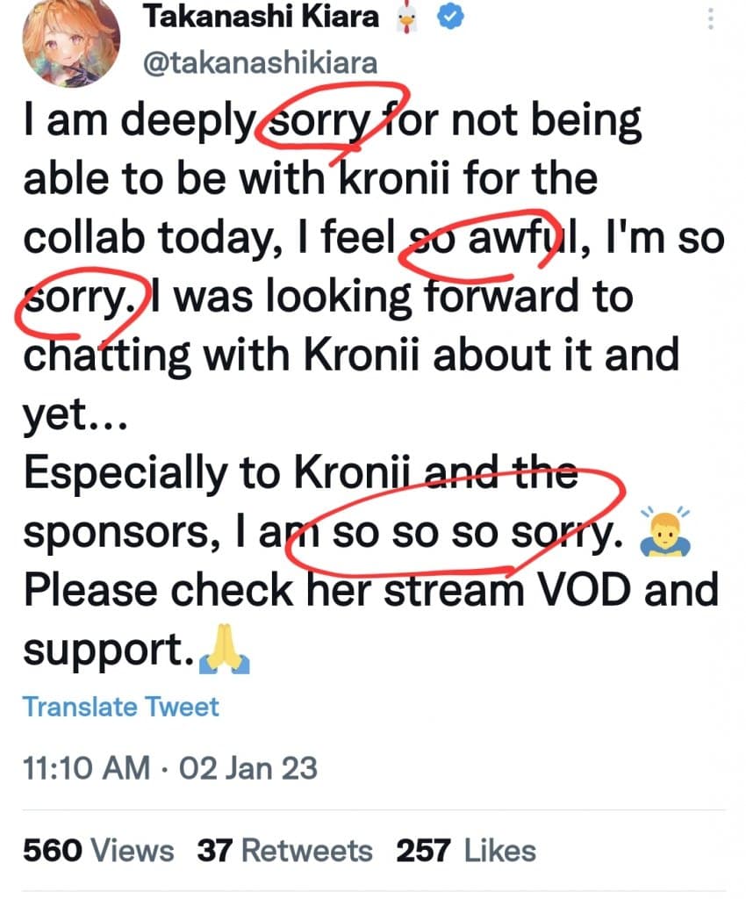Click the Translate Tweet link

(121, 707)
